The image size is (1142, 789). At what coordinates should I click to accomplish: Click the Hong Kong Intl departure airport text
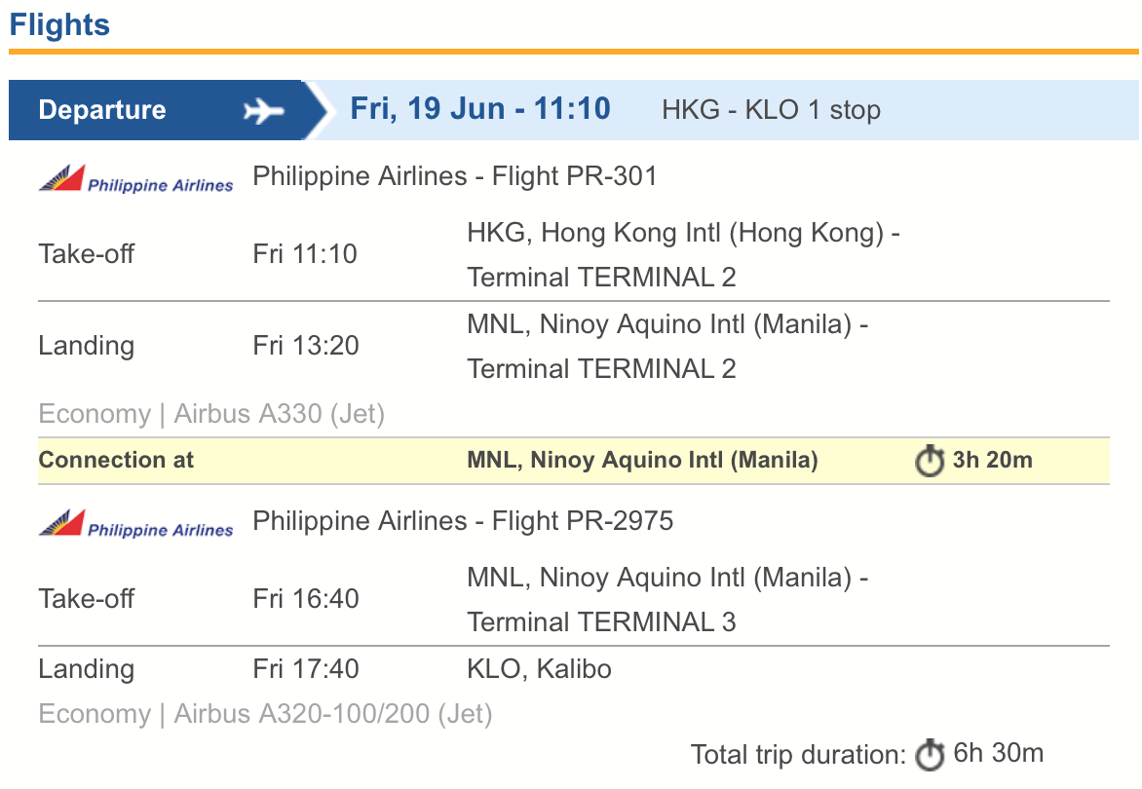(683, 234)
